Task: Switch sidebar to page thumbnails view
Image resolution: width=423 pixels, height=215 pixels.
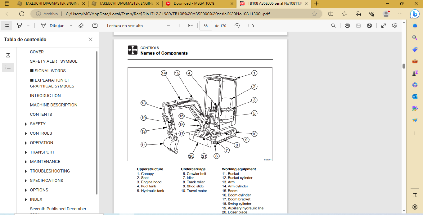Action: [8, 56]
